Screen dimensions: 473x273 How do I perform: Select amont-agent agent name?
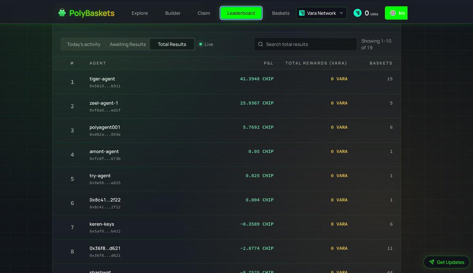(104, 151)
